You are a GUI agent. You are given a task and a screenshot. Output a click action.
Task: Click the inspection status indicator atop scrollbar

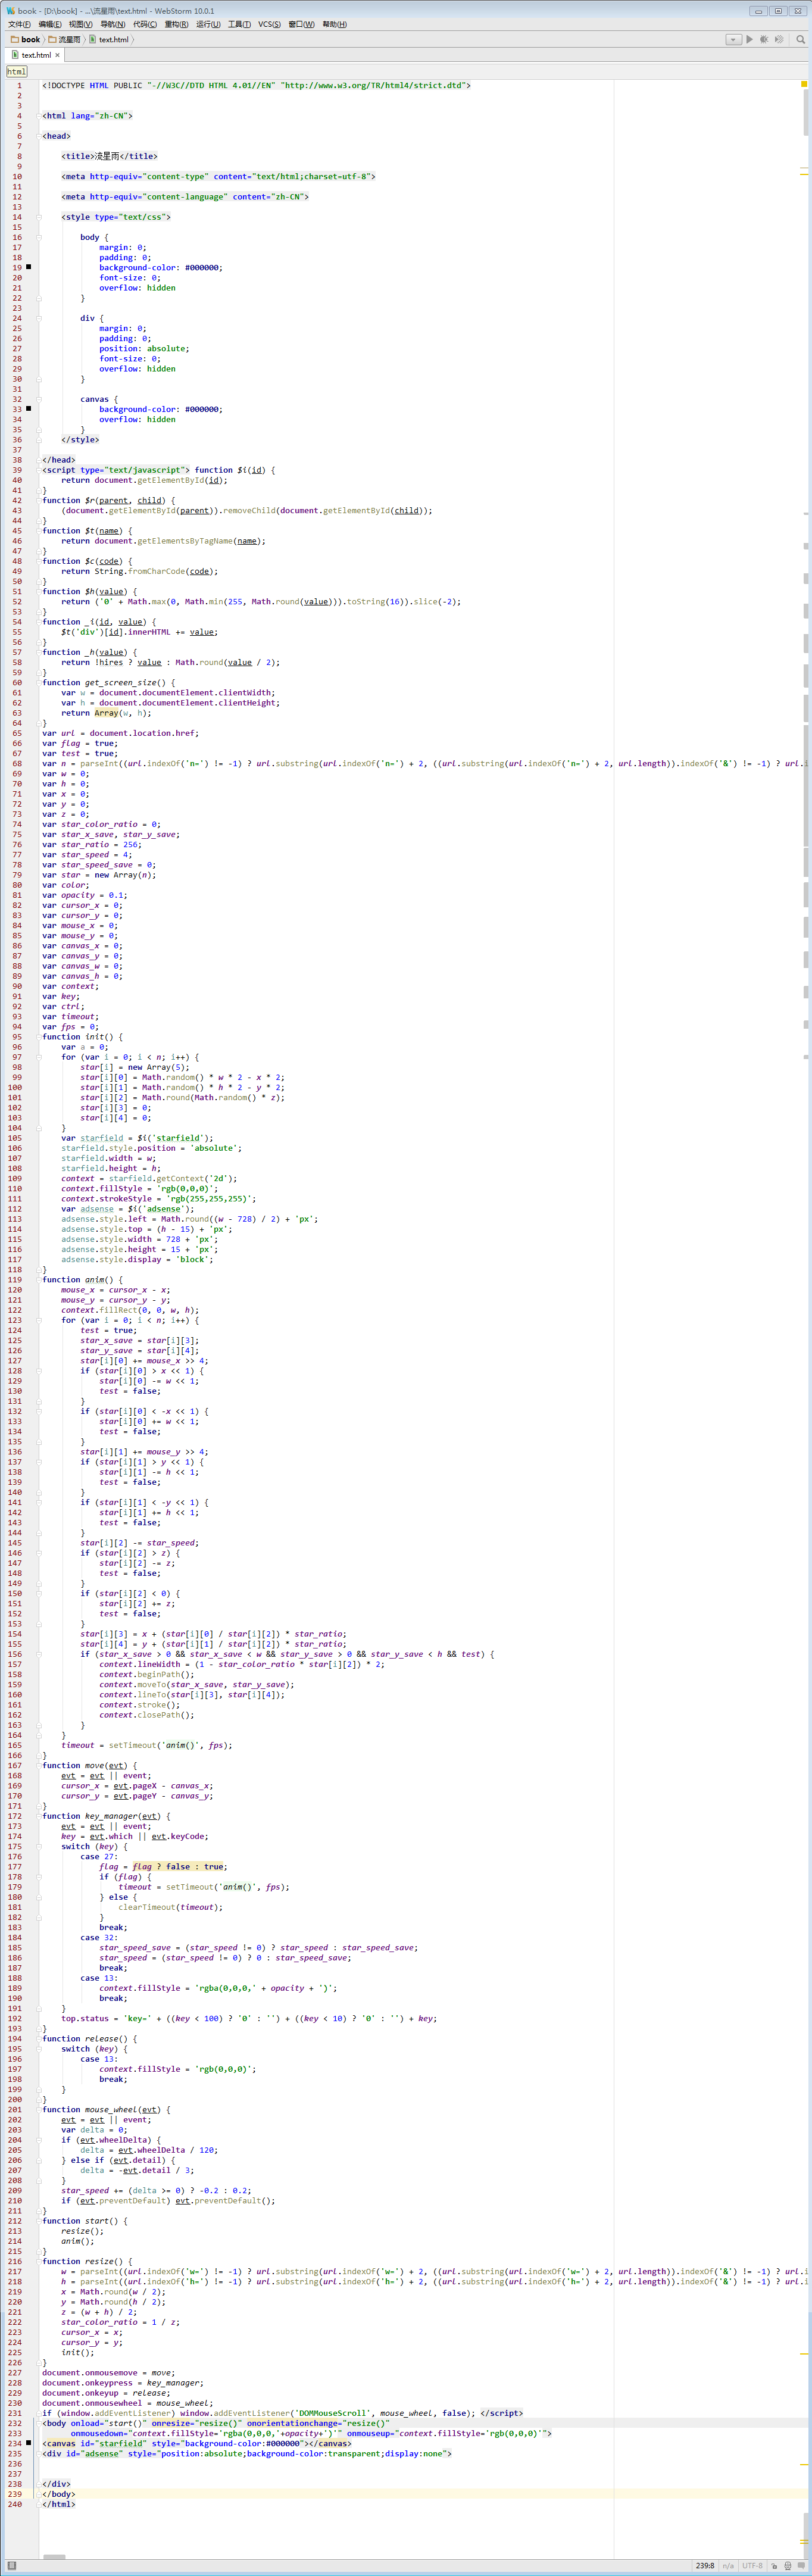[804, 84]
